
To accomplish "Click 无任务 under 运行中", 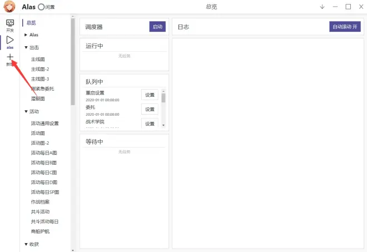I will [x=125, y=56].
